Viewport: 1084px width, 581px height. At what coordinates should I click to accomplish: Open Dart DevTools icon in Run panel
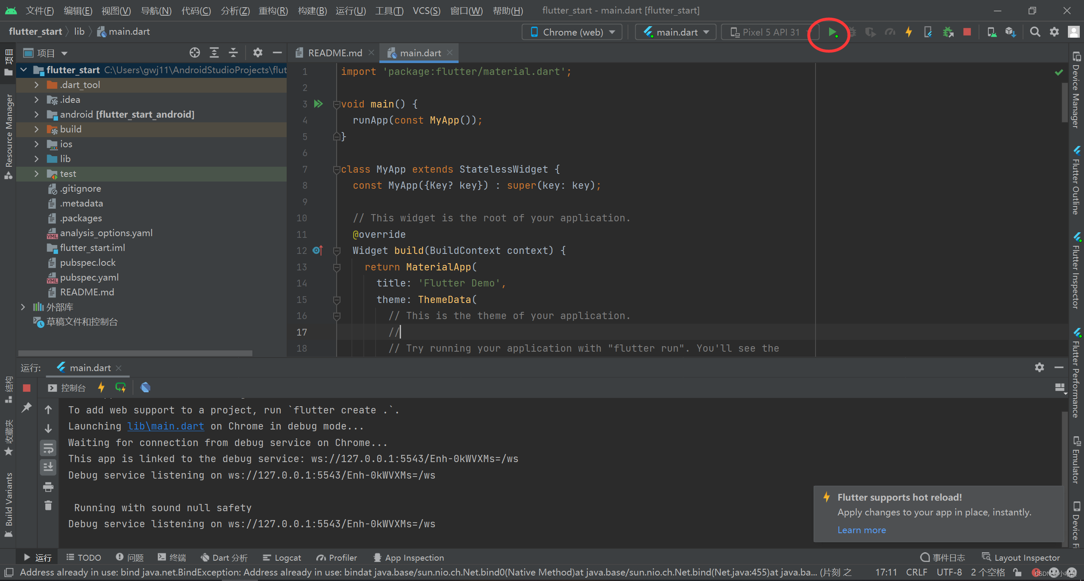click(145, 388)
